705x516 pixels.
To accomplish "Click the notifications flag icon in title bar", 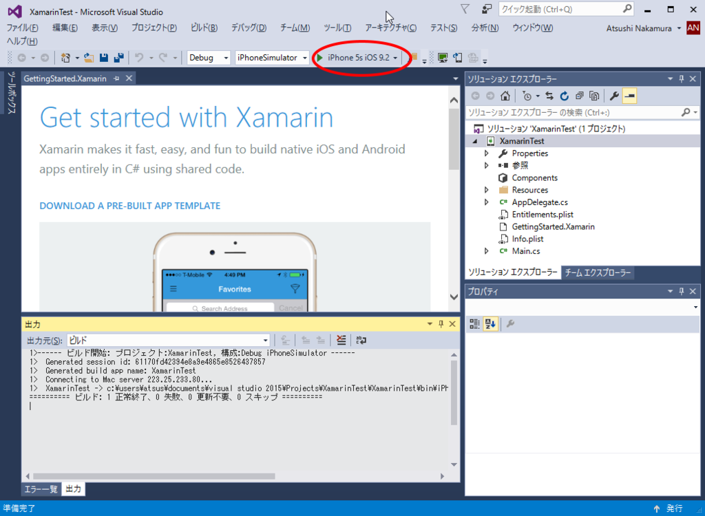I will [465, 10].
